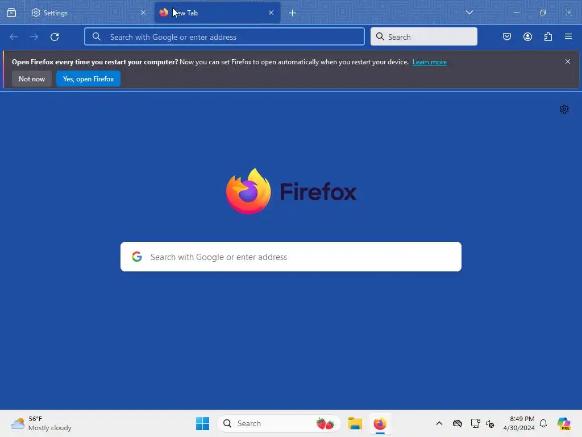The height and width of the screenshot is (437, 582).
Task: Open the clock and date panel
Action: point(519,423)
